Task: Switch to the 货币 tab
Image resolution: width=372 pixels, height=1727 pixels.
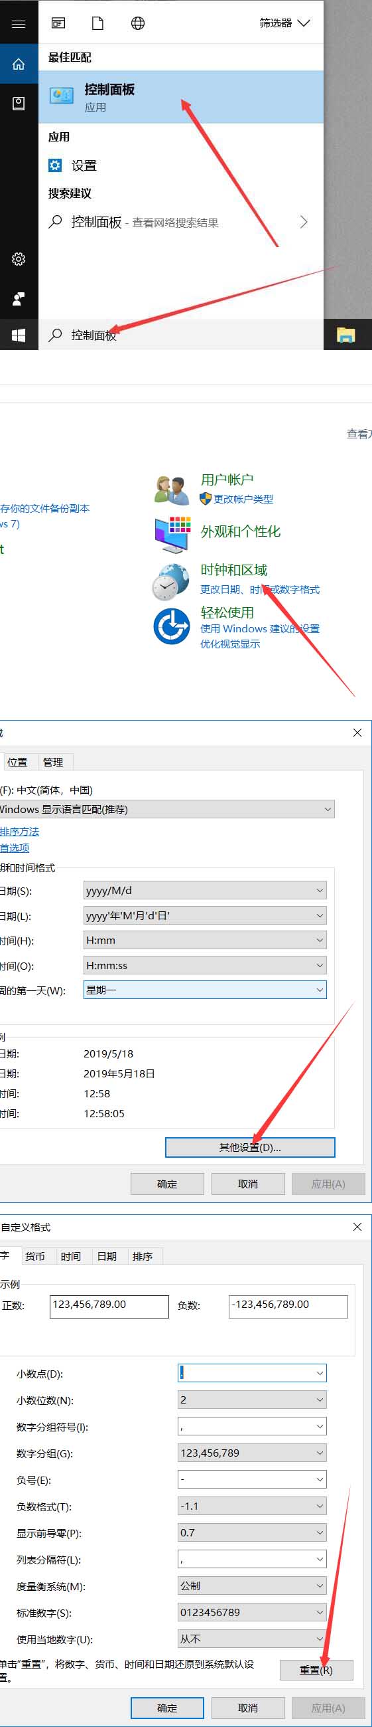Action: click(34, 1256)
